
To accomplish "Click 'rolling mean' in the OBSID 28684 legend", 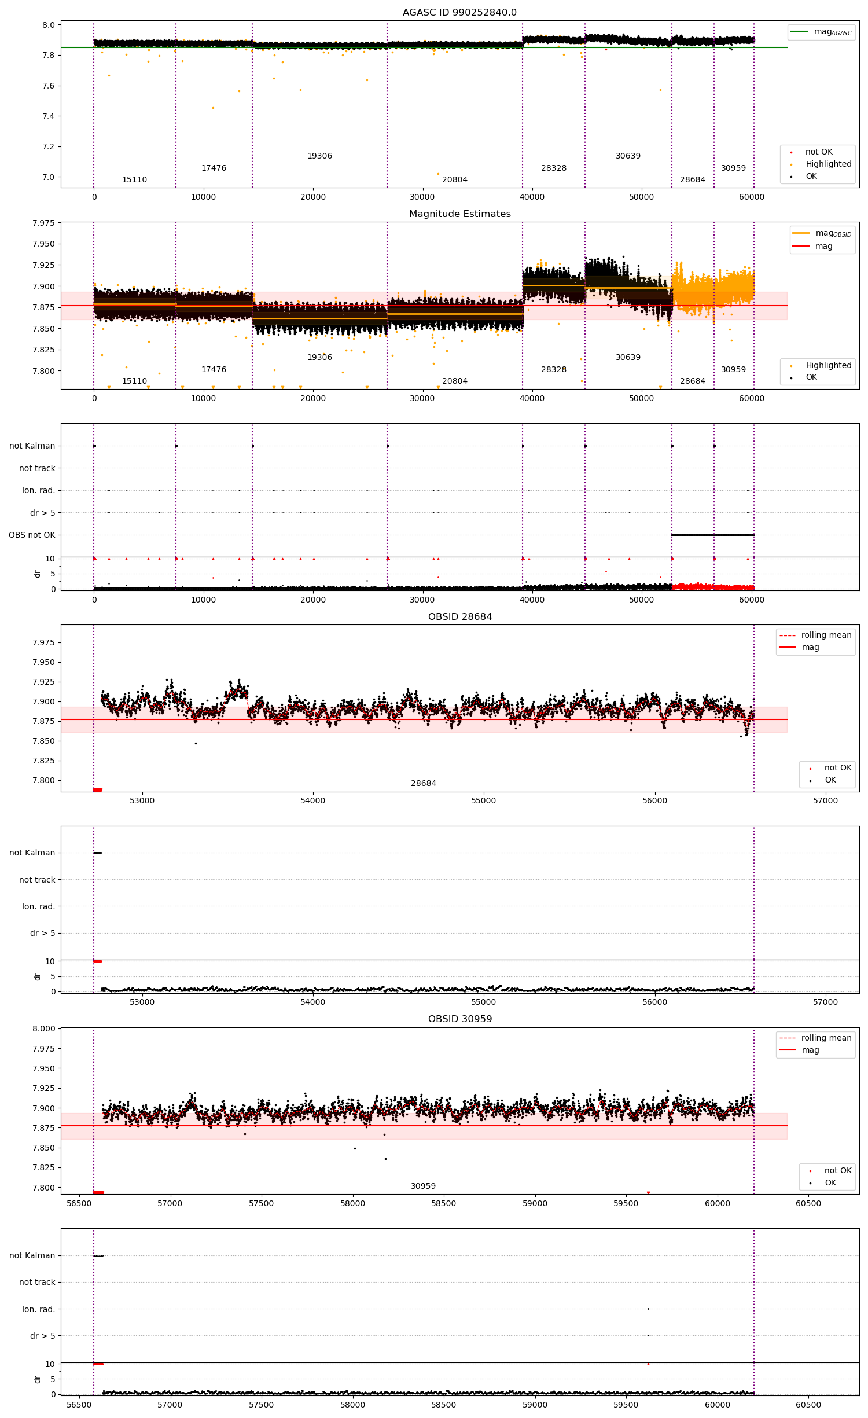I will [x=826, y=635].
